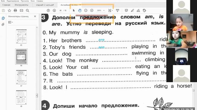Add the document to favorites (star)

pyautogui.click(x=9, y=10)
